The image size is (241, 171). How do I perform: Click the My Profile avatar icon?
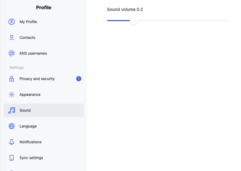point(12,22)
